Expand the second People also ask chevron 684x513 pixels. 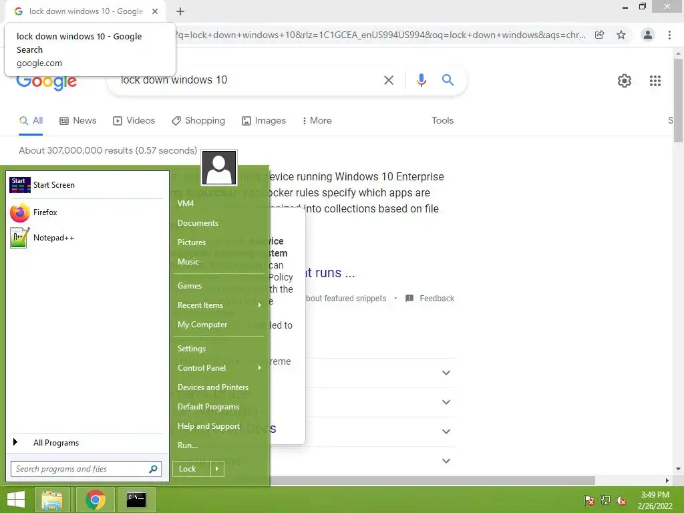(x=446, y=401)
